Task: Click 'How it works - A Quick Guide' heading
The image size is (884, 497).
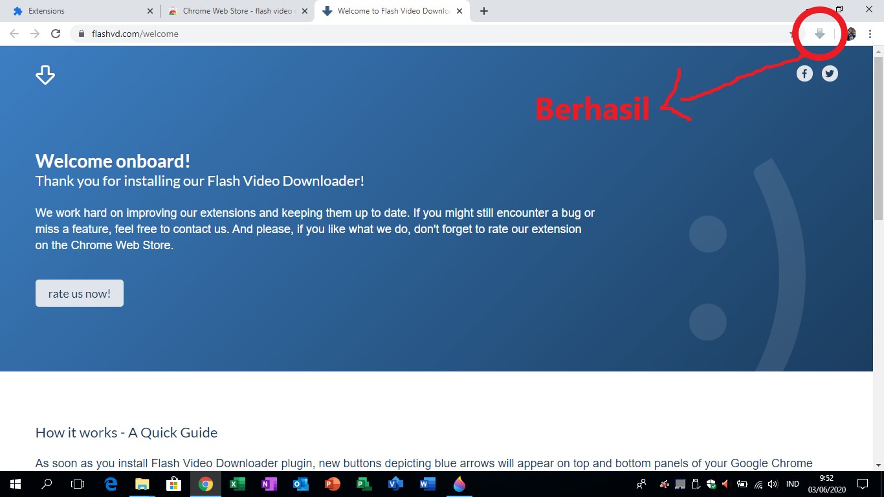Action: (126, 433)
